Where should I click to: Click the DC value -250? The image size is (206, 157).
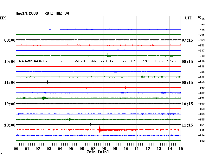pos(201,45)
